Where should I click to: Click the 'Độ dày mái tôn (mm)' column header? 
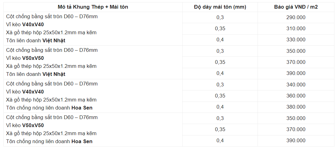[x=220, y=7]
